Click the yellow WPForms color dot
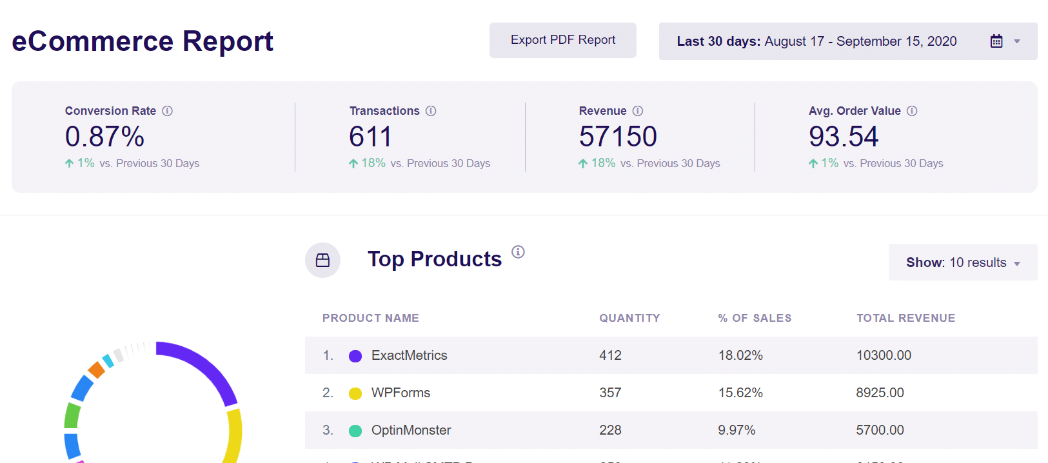This screenshot has height=463, width=1048. tap(355, 393)
